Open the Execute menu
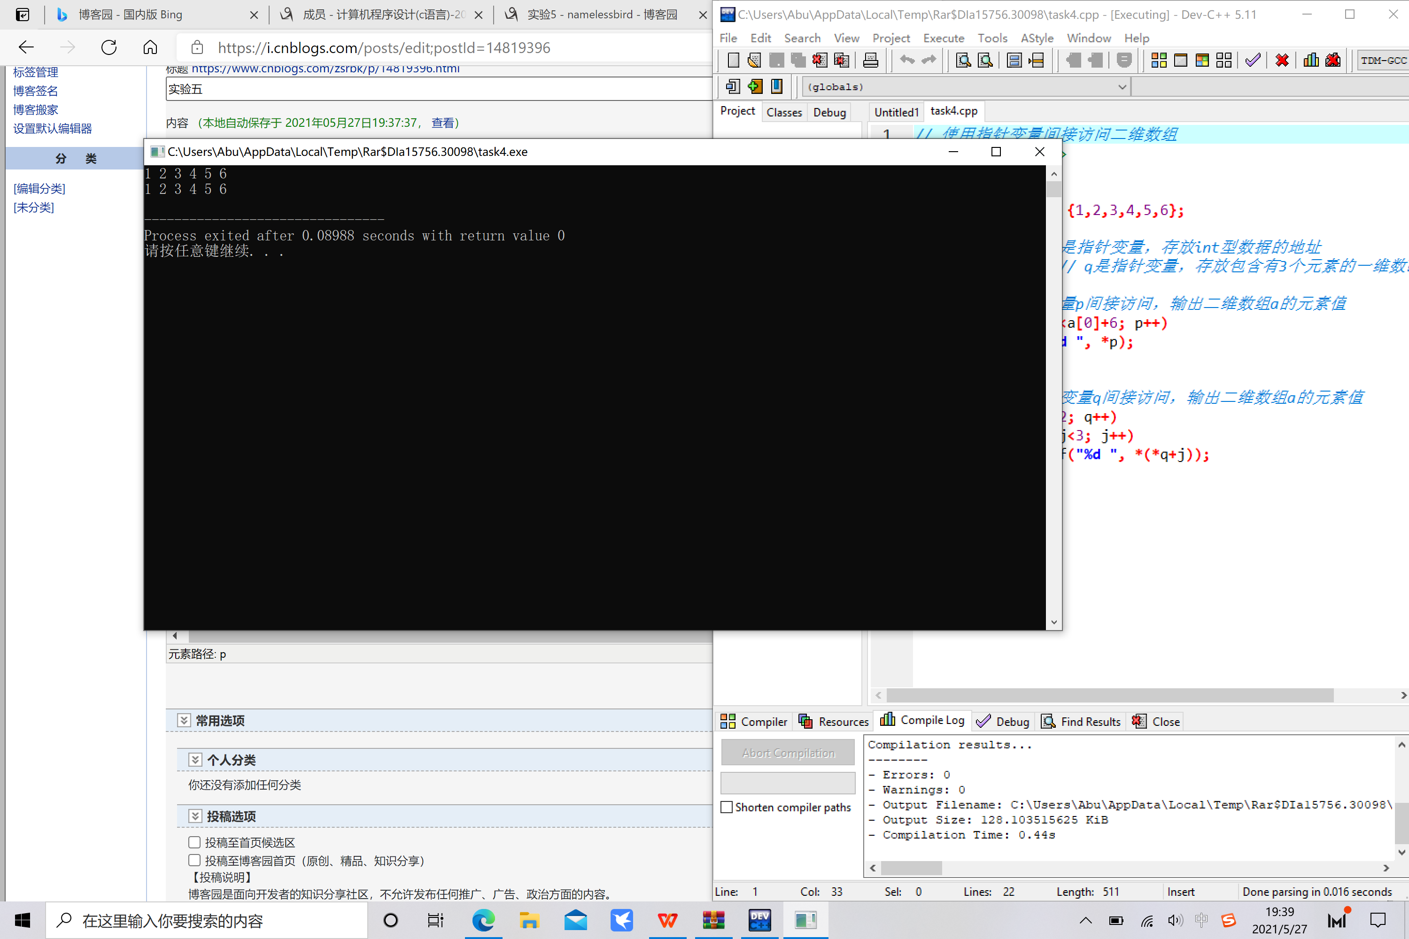 coord(943,38)
